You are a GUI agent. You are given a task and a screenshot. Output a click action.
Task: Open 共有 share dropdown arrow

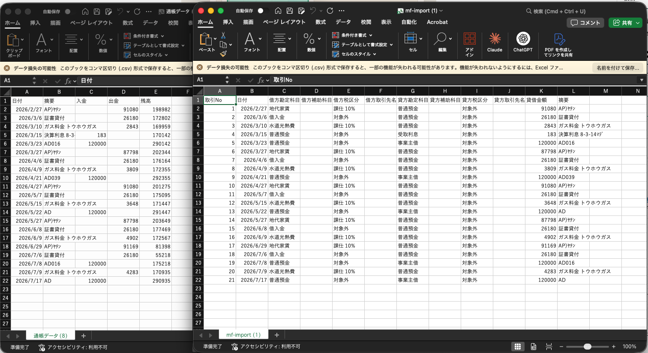coord(638,23)
